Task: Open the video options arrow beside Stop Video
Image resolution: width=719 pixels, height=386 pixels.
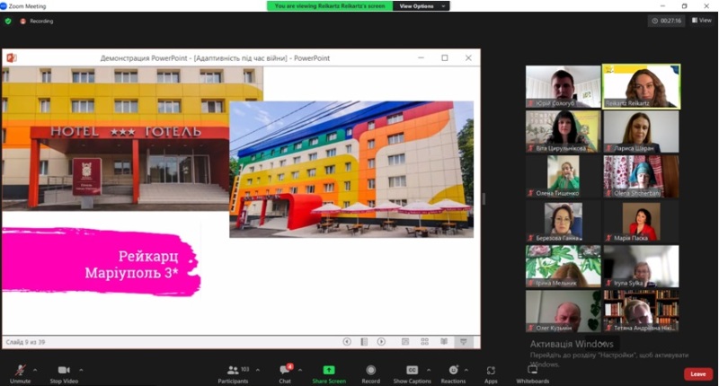Action: [81, 370]
